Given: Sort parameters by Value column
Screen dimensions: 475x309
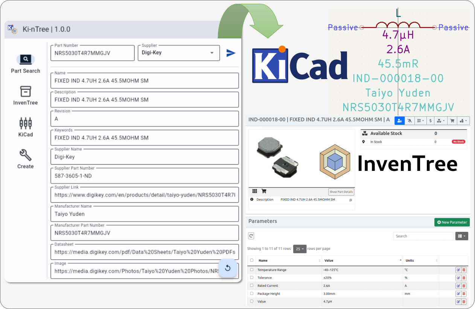Looking at the screenshot, I should click(x=362, y=260).
